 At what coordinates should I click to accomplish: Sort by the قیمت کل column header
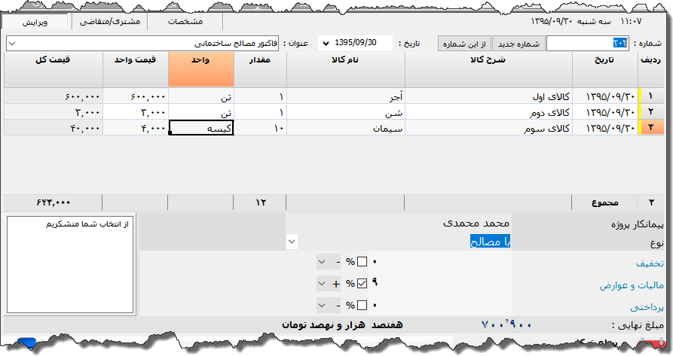[x=54, y=69]
